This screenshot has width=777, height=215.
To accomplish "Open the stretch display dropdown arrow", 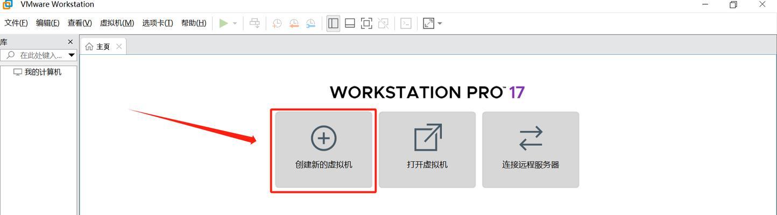I will pos(440,24).
